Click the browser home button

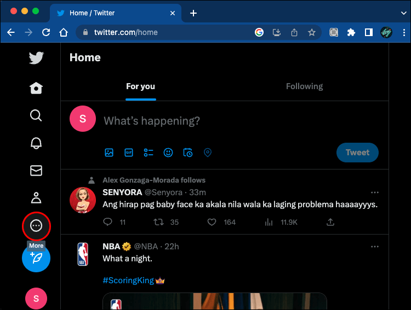64,32
